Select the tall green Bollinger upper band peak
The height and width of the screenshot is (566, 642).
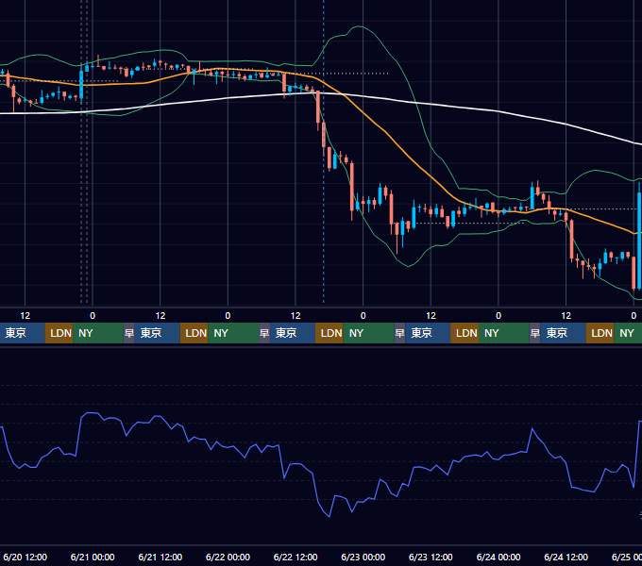click(359, 26)
